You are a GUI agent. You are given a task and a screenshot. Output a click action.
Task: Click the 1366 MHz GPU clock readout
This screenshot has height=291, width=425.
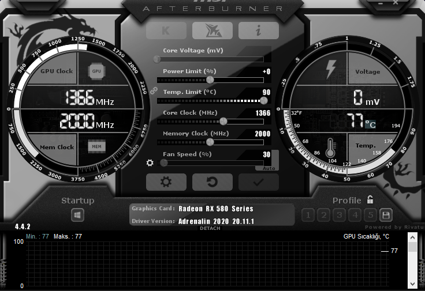pyautogui.click(x=90, y=97)
